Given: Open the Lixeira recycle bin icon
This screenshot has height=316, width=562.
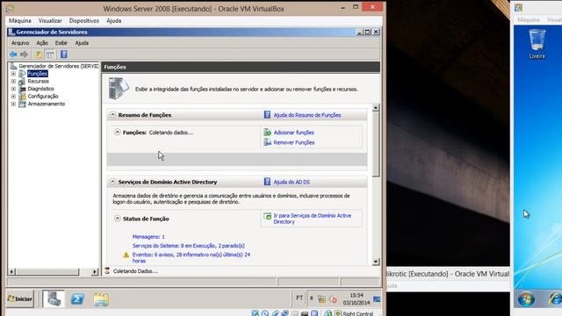Looking at the screenshot, I should (537, 44).
